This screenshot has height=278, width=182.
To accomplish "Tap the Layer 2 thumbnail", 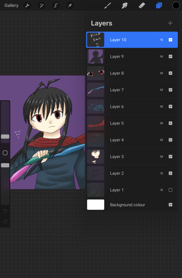I will pyautogui.click(x=95, y=173).
